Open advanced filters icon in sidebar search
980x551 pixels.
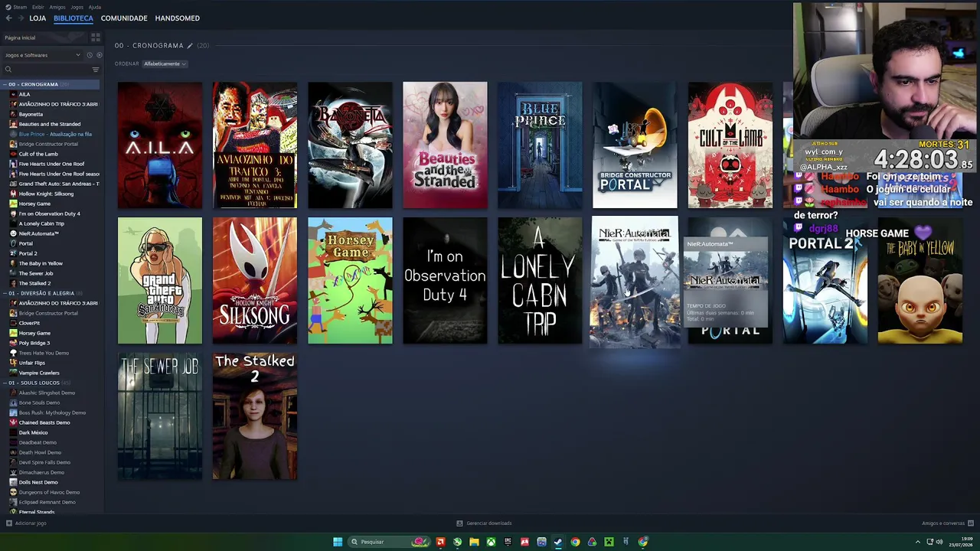tap(96, 70)
